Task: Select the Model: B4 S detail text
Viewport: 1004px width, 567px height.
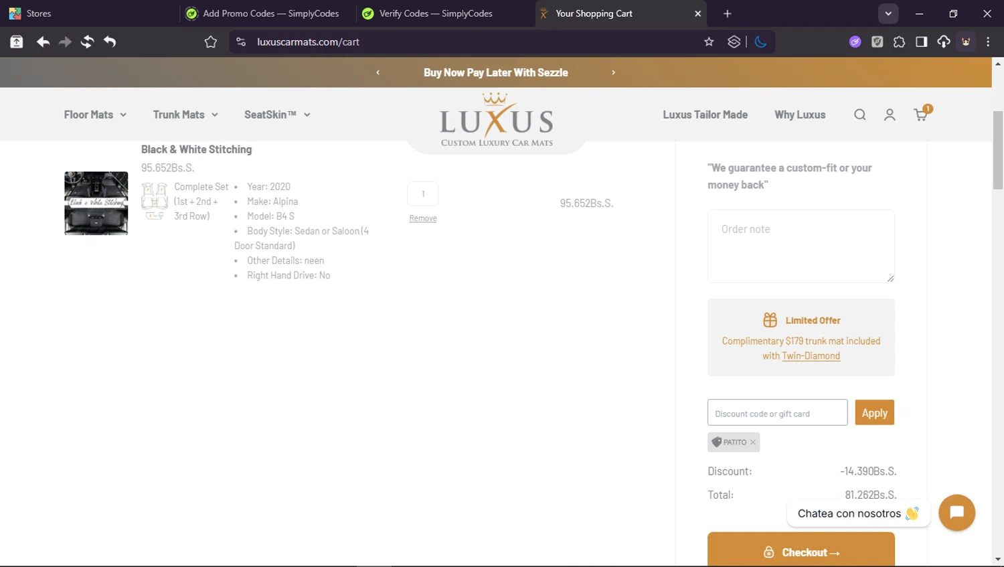Action: pos(270,216)
